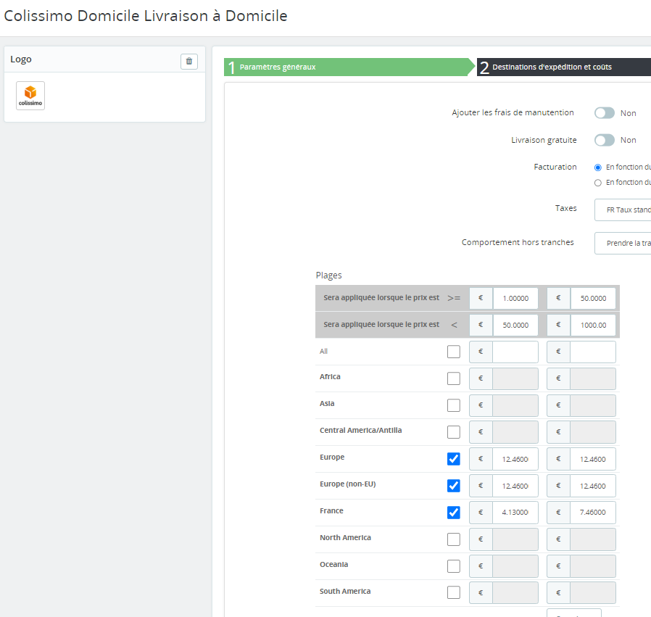Click the Africa zone label

330,376
